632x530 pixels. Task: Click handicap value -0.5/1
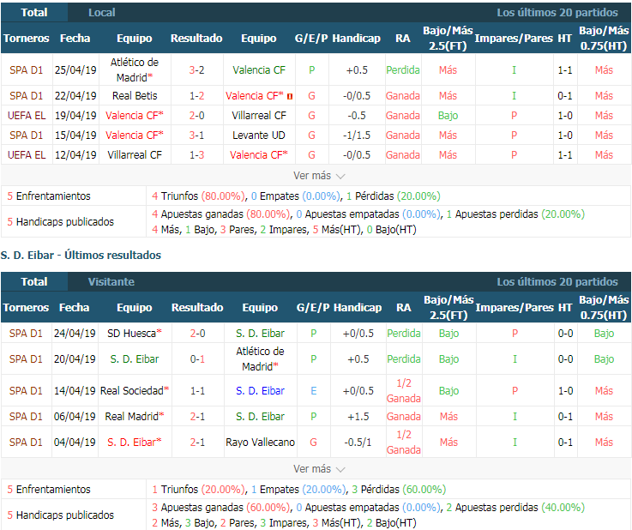[358, 443]
